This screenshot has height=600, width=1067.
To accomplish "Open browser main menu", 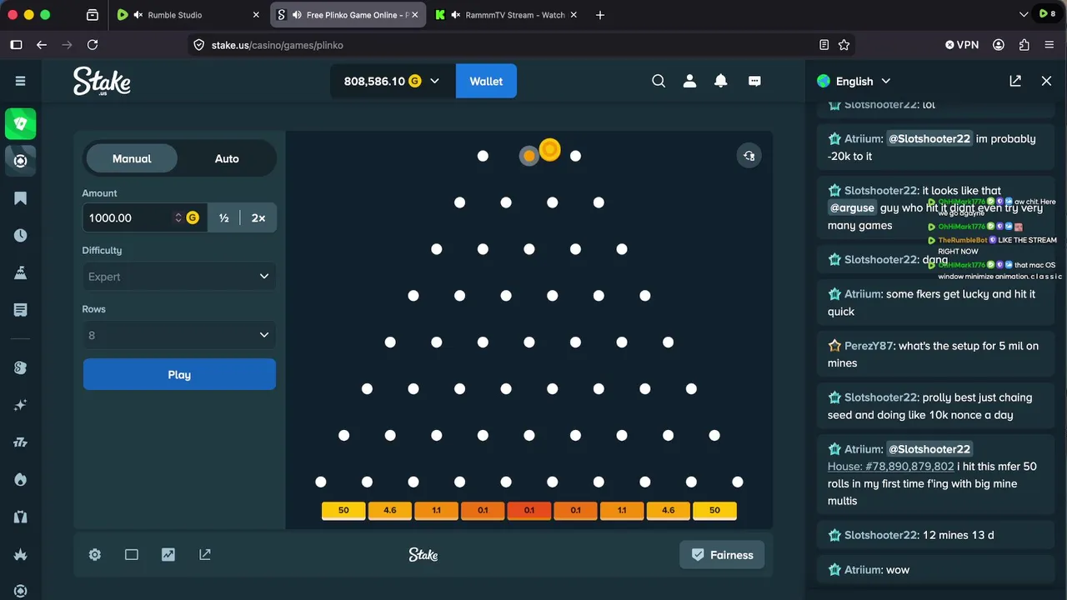I will click(1049, 45).
